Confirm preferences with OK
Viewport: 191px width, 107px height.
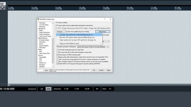[x=94, y=70]
